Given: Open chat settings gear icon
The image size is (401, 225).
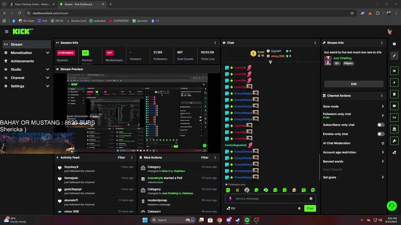Looking at the screenshot, I should click(x=299, y=208).
